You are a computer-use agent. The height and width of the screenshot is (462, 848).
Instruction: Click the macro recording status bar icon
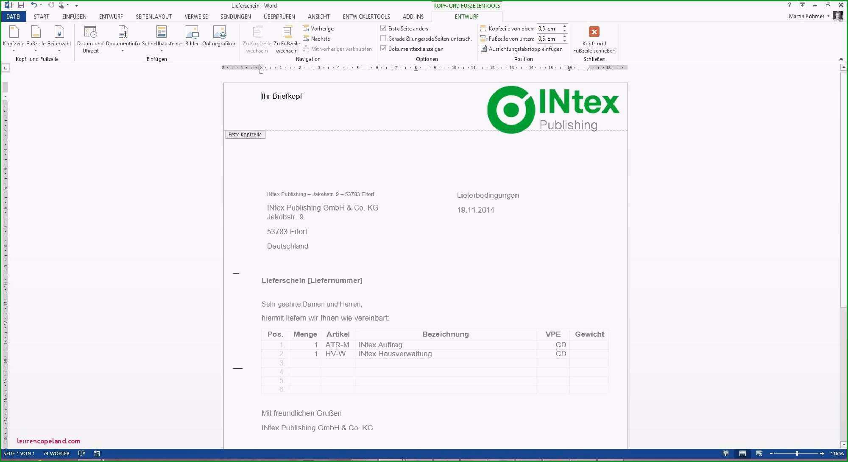(x=97, y=453)
